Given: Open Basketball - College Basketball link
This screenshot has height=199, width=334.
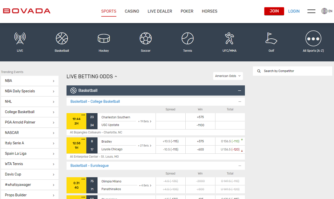Looking at the screenshot, I should [x=95, y=102].
